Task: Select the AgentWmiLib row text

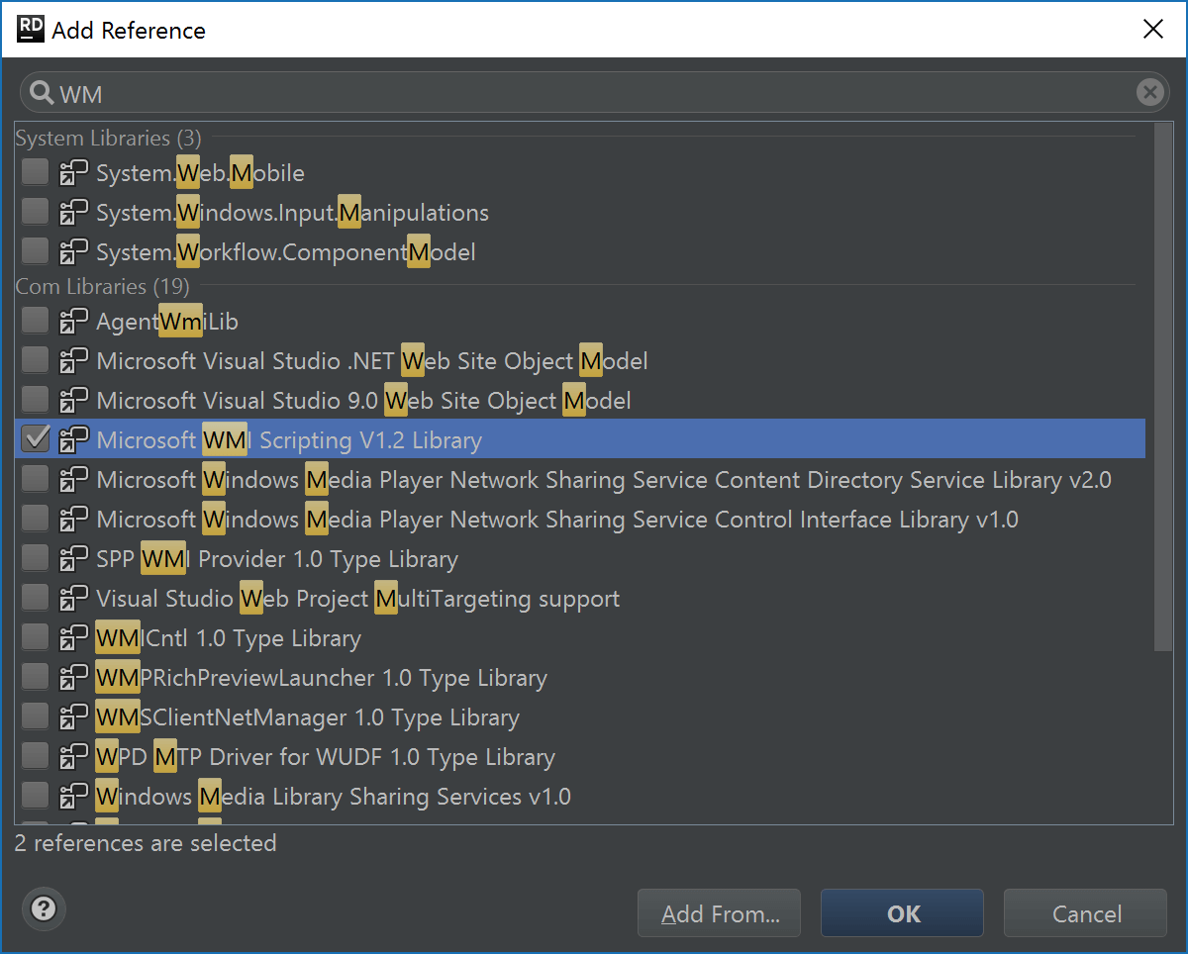Action: [x=167, y=322]
